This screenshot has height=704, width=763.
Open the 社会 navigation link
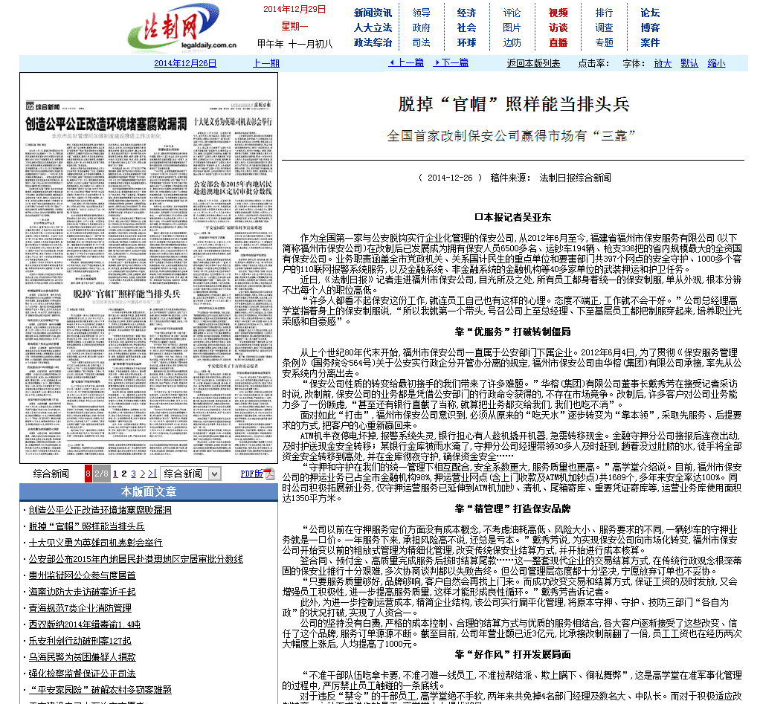pos(467,28)
